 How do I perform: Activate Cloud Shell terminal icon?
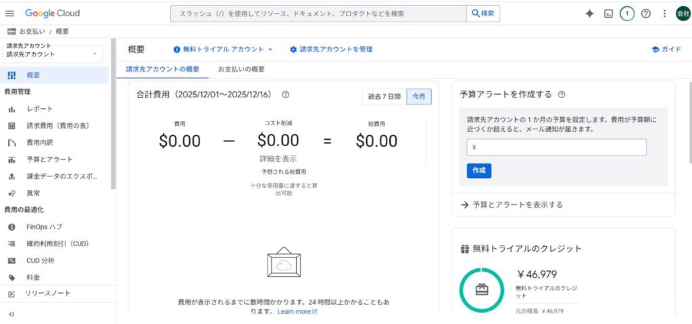click(x=608, y=14)
